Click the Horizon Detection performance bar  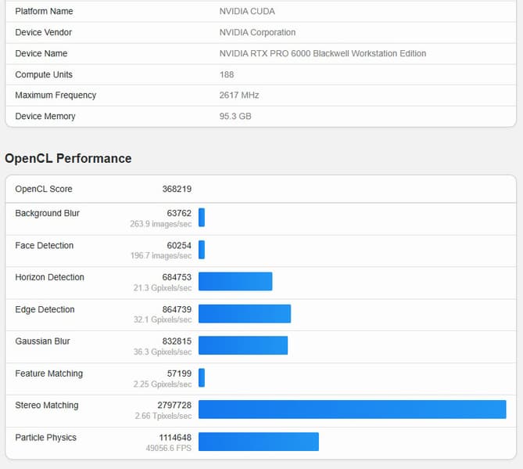tap(235, 281)
